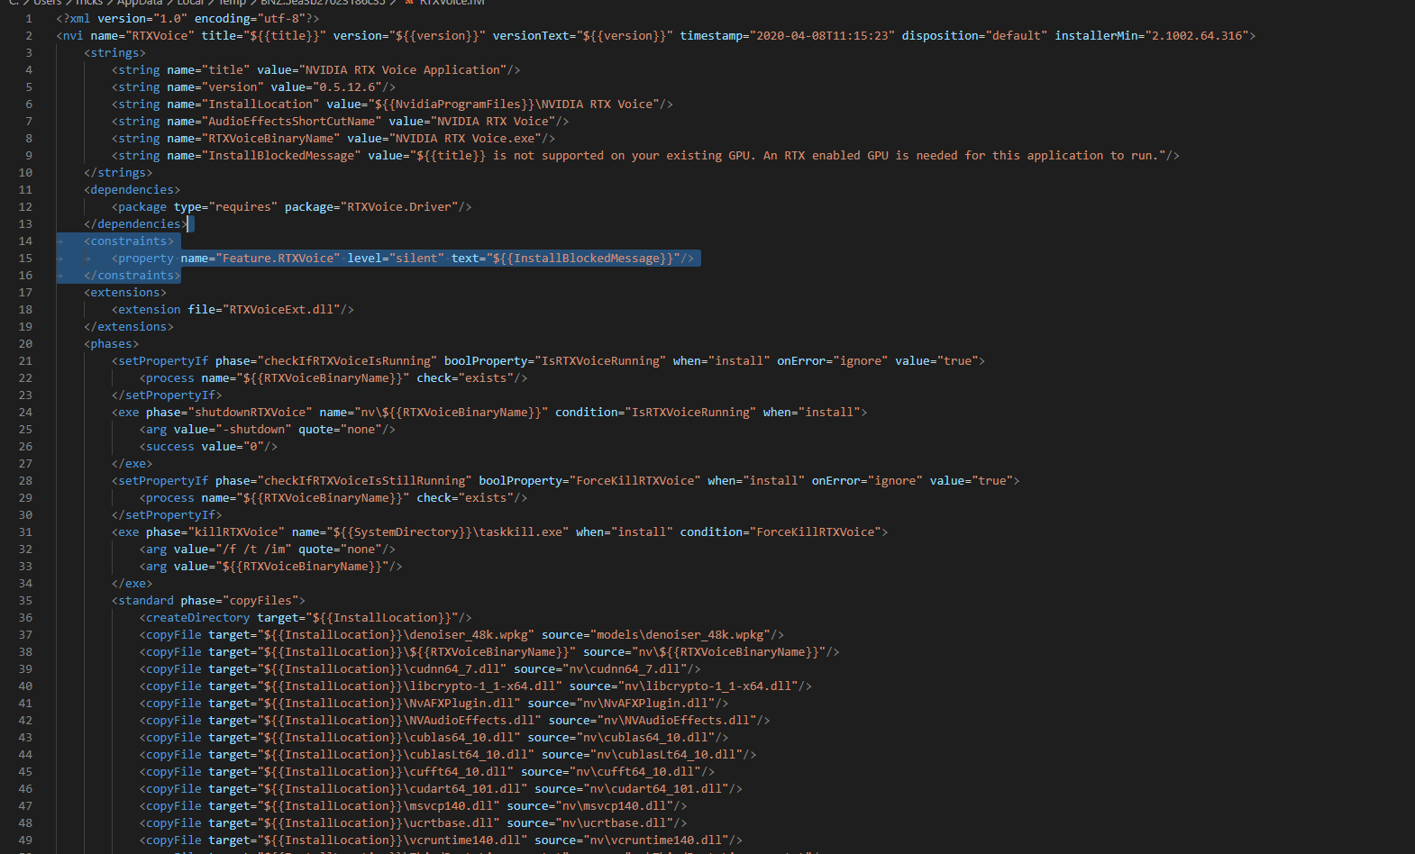
Task: Click the phase name checkIfRTXVoiceIsRunning
Action: point(347,360)
